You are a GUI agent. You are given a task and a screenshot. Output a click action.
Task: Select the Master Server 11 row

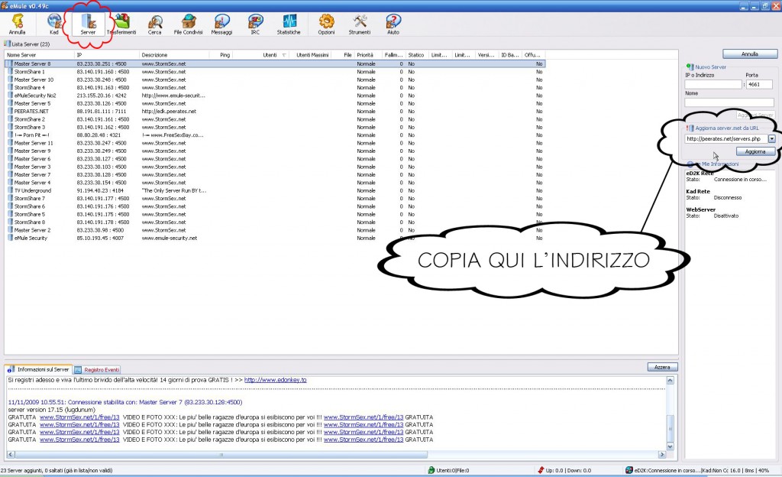pyautogui.click(x=275, y=143)
